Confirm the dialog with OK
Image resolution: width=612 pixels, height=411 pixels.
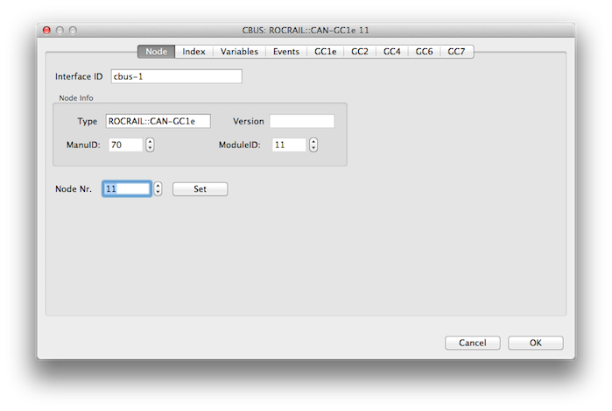pos(535,343)
